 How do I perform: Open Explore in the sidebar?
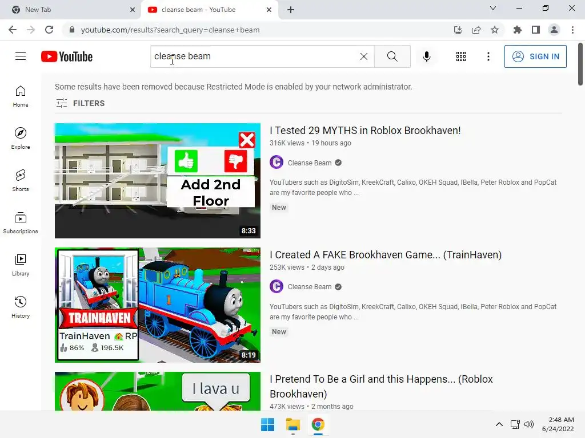tap(21, 139)
